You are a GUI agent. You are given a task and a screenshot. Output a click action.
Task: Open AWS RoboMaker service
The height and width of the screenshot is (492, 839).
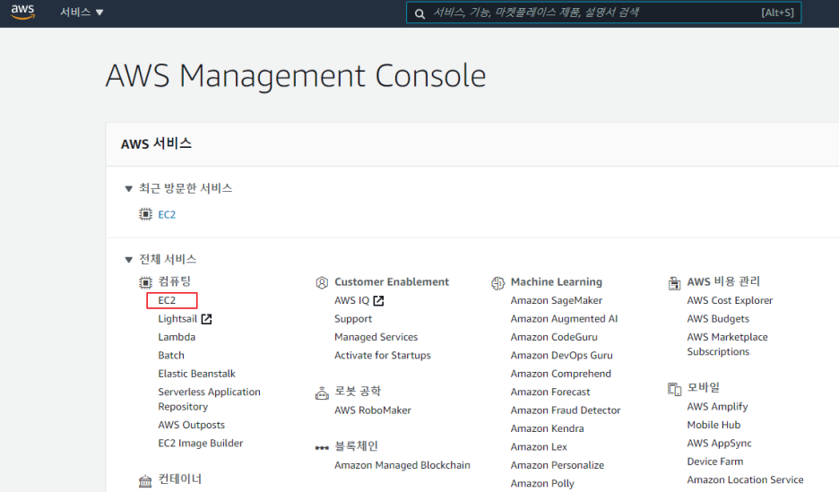[x=372, y=410]
